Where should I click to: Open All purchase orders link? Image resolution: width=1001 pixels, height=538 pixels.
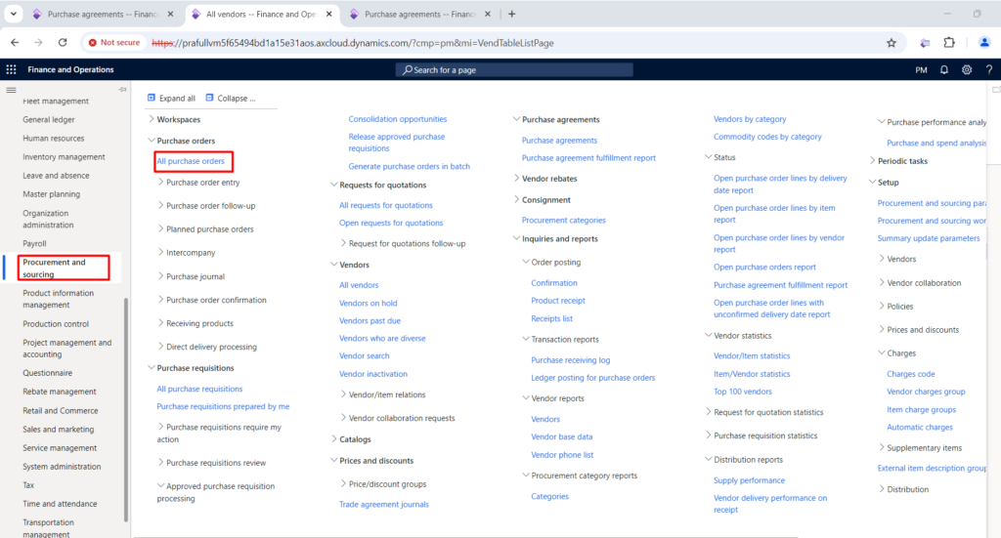tap(191, 161)
